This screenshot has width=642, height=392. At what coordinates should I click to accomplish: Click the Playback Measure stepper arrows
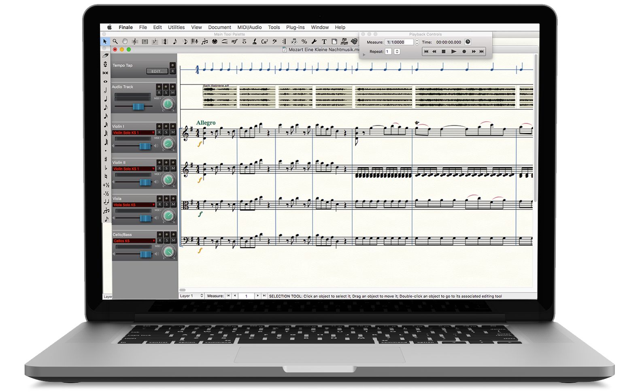pos(417,42)
